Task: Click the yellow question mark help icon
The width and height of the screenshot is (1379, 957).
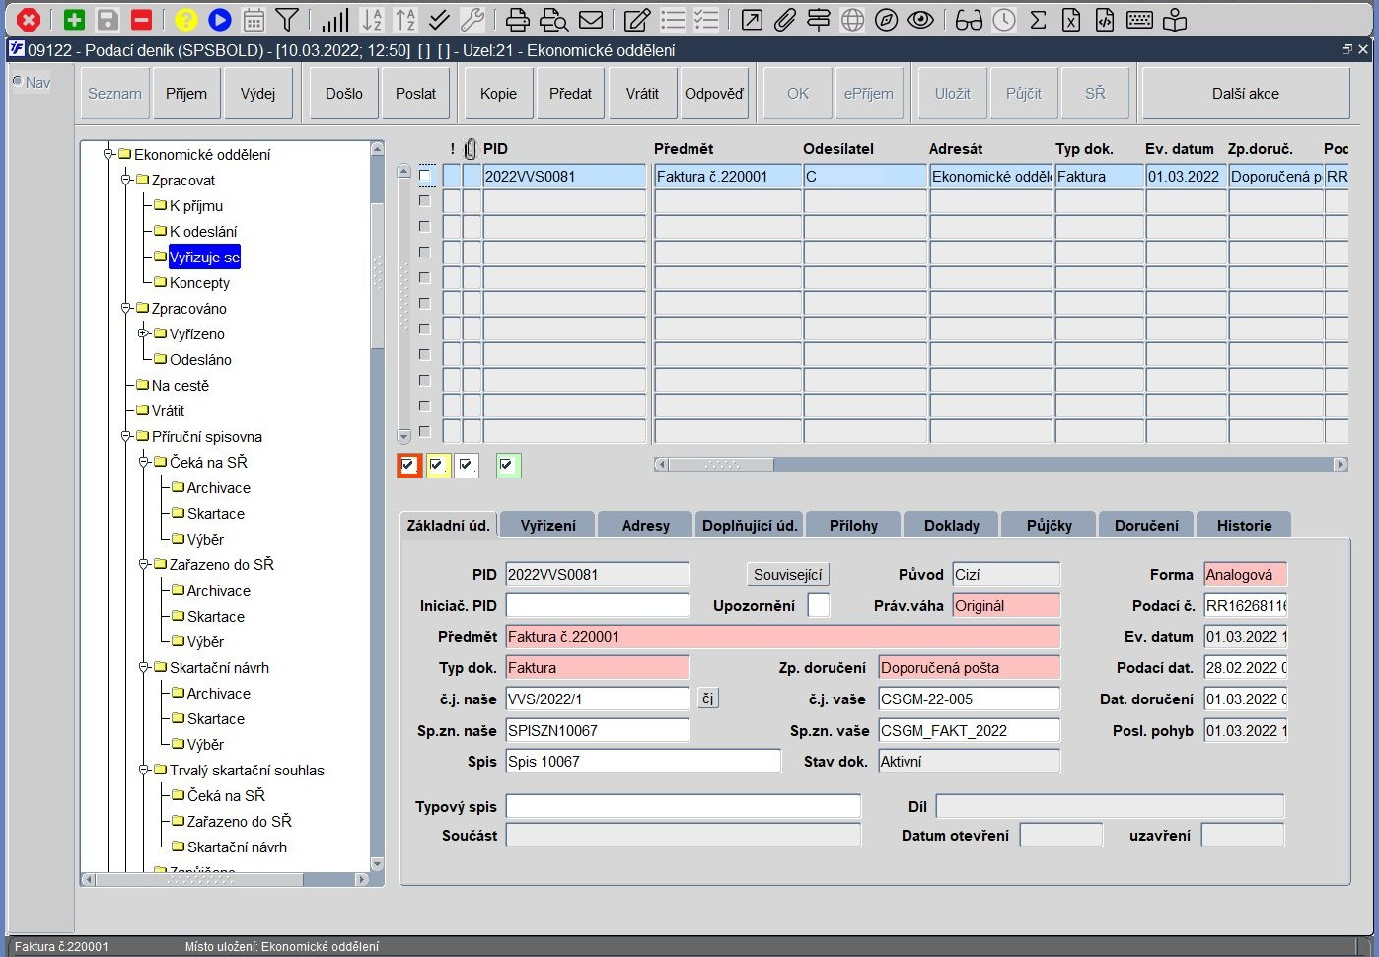Action: coord(185,19)
